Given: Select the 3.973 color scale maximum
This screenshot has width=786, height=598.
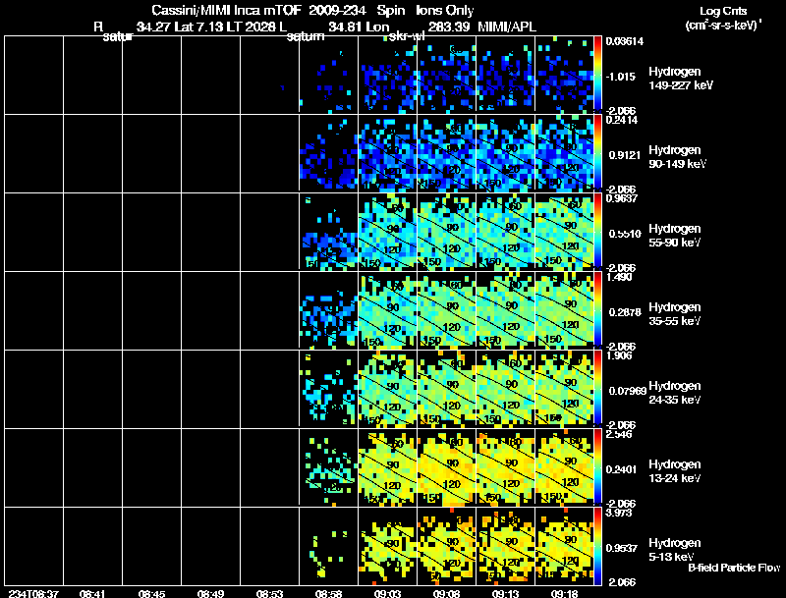Looking at the screenshot, I should coord(619,513).
